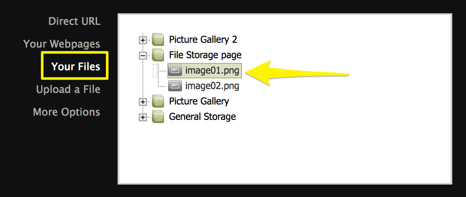Select the General Storage label
Image resolution: width=466 pixels, height=197 pixels.
[202, 116]
